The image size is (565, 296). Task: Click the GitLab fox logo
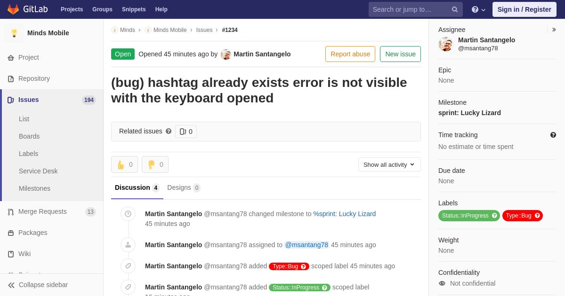click(x=13, y=9)
